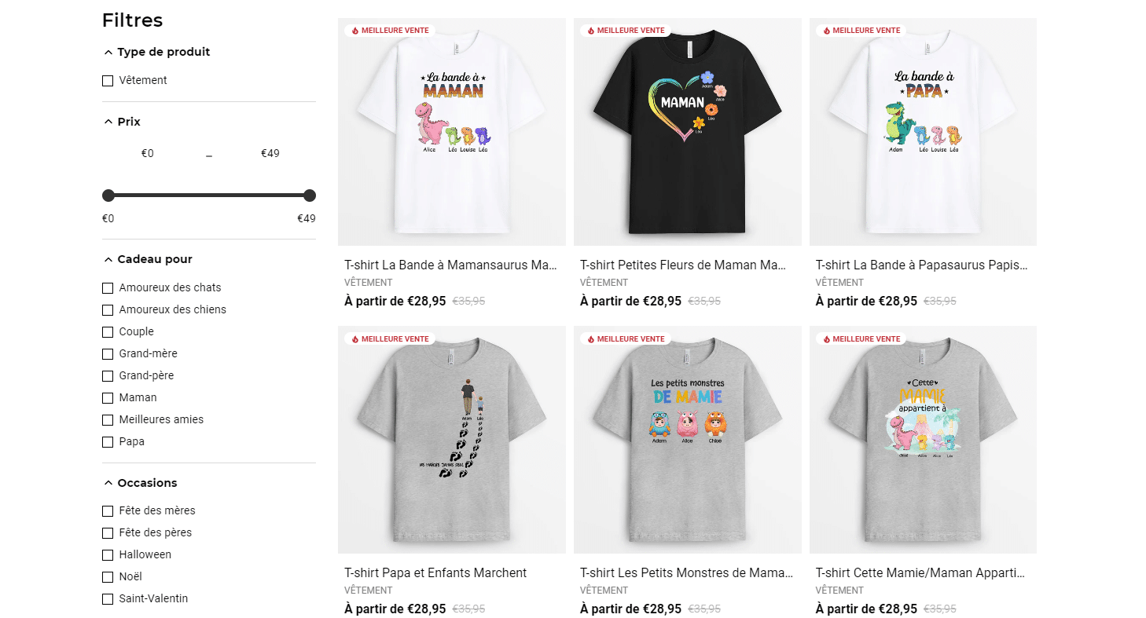This screenshot has width=1146, height=618.
Task: Open the T-shirt Petites Fleurs de Maman link
Action: click(683, 265)
